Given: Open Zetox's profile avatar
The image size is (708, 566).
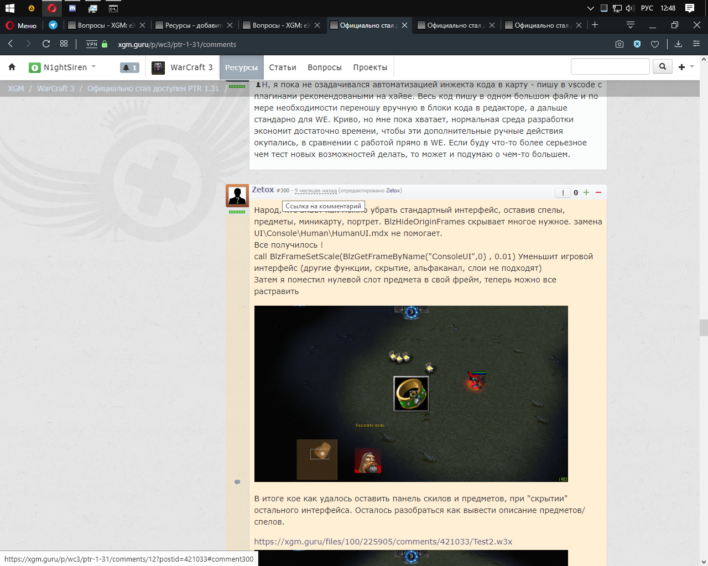Looking at the screenshot, I should pyautogui.click(x=237, y=196).
